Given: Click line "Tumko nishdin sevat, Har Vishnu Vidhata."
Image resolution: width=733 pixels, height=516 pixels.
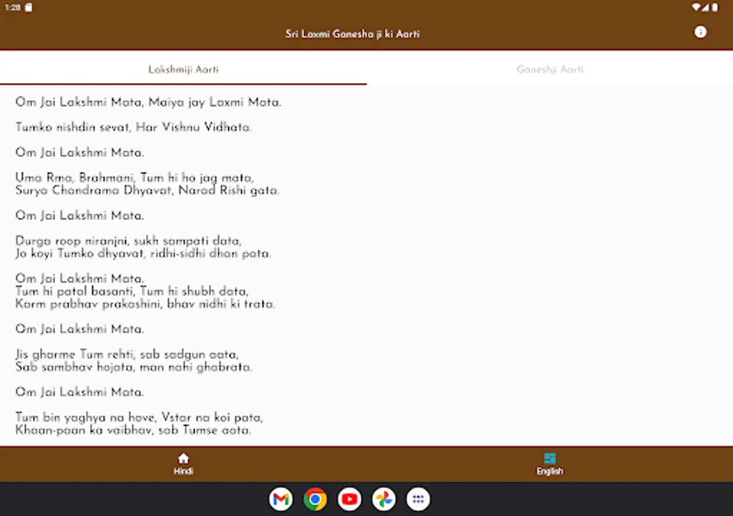Looking at the screenshot, I should coord(133,127).
